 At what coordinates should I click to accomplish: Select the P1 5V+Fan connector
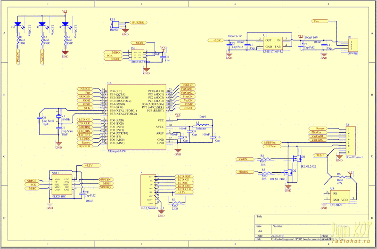[x=353, y=45]
